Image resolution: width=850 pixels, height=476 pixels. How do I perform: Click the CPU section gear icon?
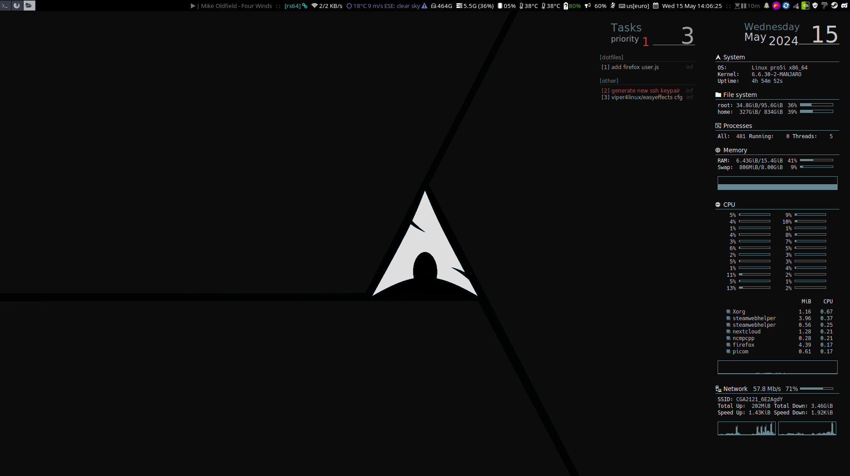tap(718, 205)
